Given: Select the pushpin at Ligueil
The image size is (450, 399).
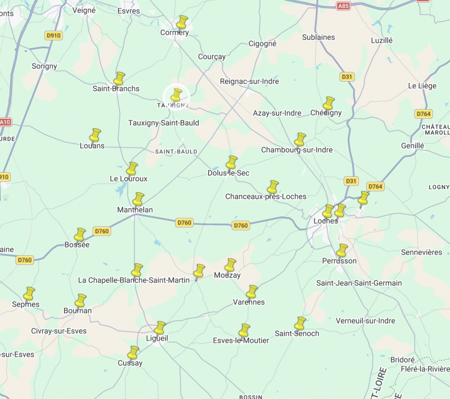Looking at the screenshot, I should [x=160, y=328].
